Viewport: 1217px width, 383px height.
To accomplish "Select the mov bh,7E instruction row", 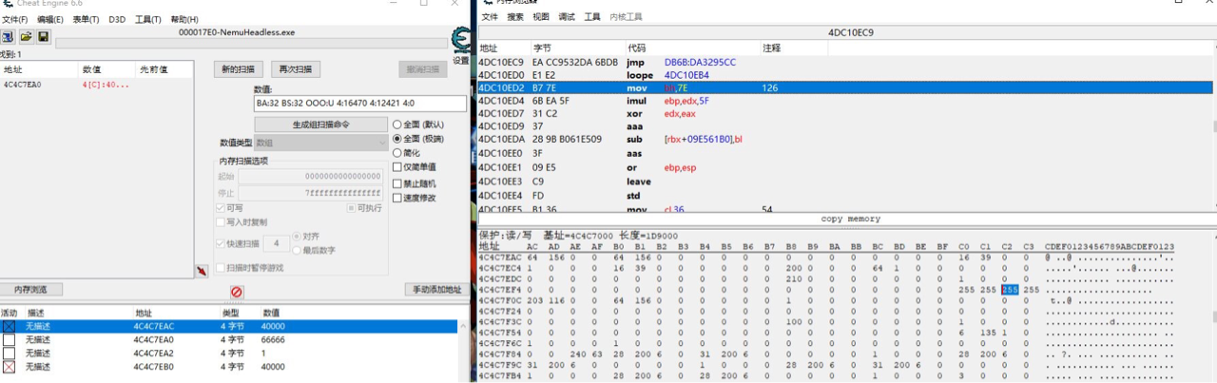I will [x=845, y=87].
